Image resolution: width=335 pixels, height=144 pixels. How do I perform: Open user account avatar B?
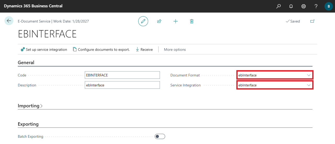point(329,6)
